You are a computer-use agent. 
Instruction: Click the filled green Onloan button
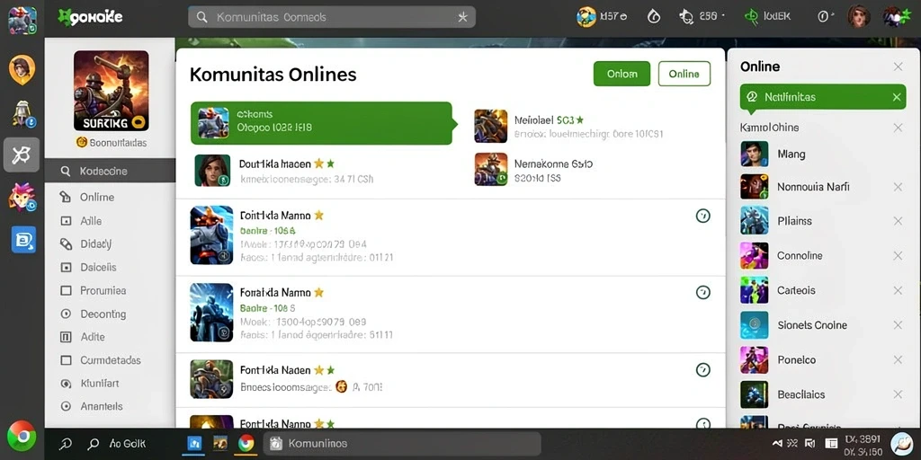click(621, 74)
